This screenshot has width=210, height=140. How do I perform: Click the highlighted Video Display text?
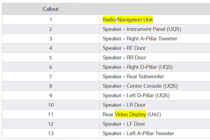[x=130, y=114]
